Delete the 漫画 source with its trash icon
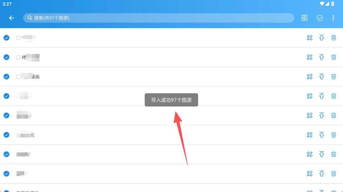The image size is (343, 192). pyautogui.click(x=333, y=77)
